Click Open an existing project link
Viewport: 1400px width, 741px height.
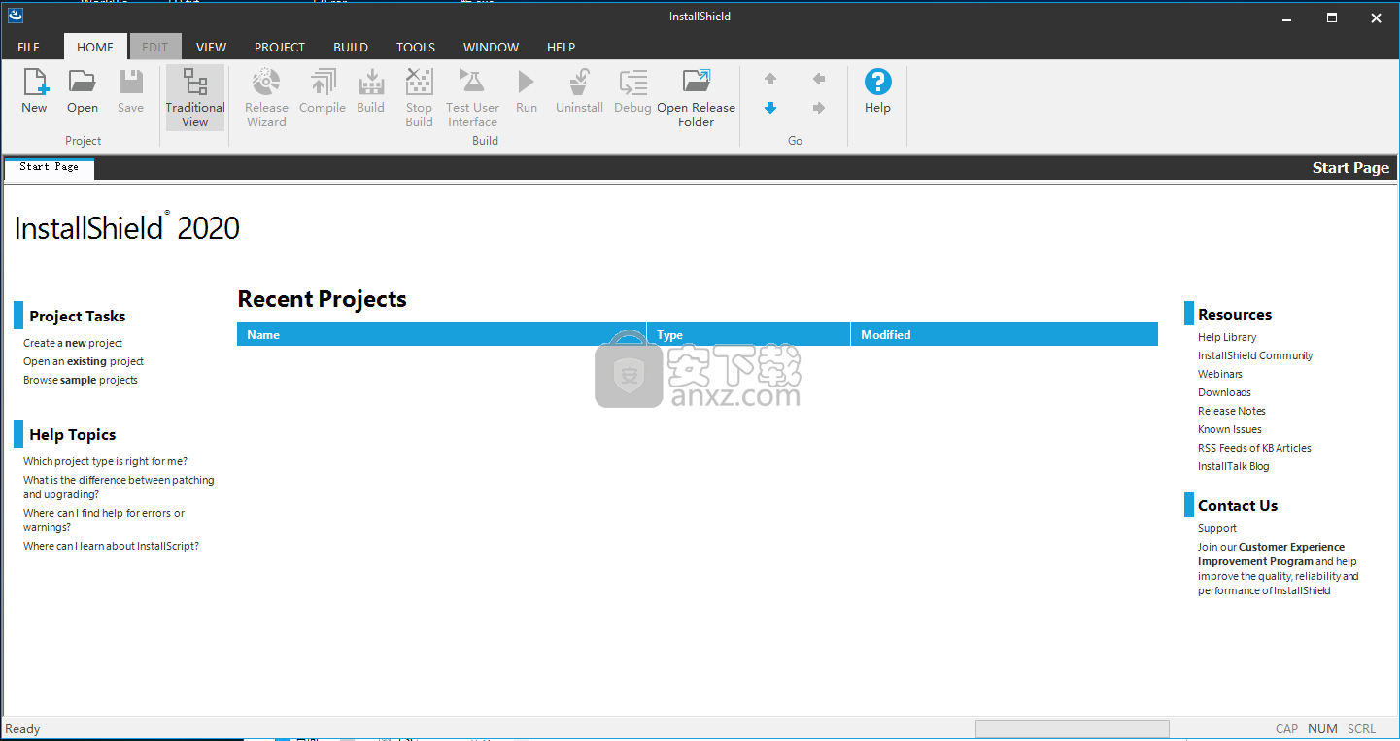84,361
